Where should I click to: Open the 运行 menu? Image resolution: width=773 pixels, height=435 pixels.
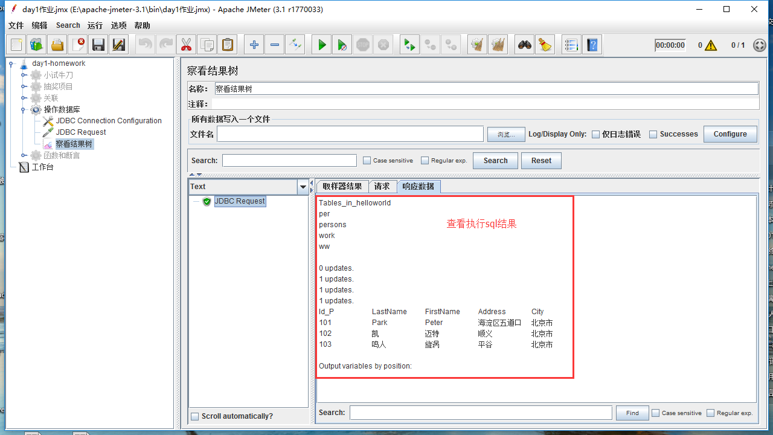click(x=95, y=25)
